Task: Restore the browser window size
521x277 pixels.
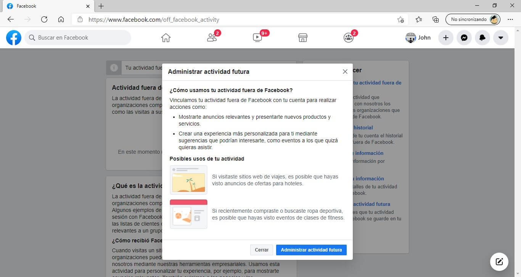Action: coord(495,5)
